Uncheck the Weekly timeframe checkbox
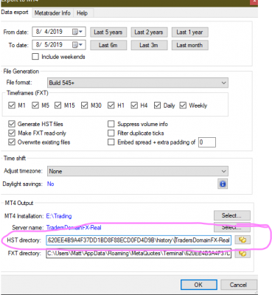This screenshot has width=272, height=295. coord(183,105)
